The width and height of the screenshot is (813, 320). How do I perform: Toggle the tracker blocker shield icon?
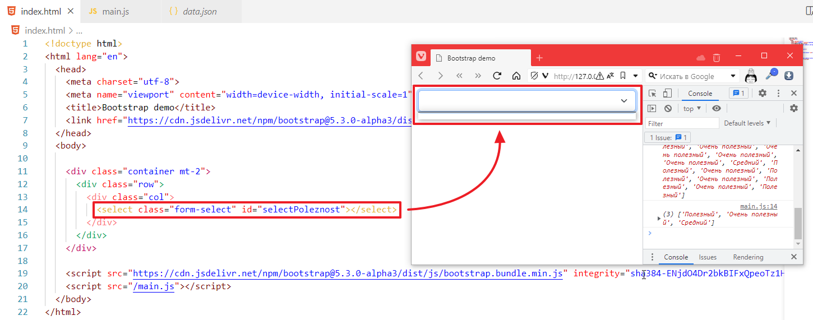(534, 76)
